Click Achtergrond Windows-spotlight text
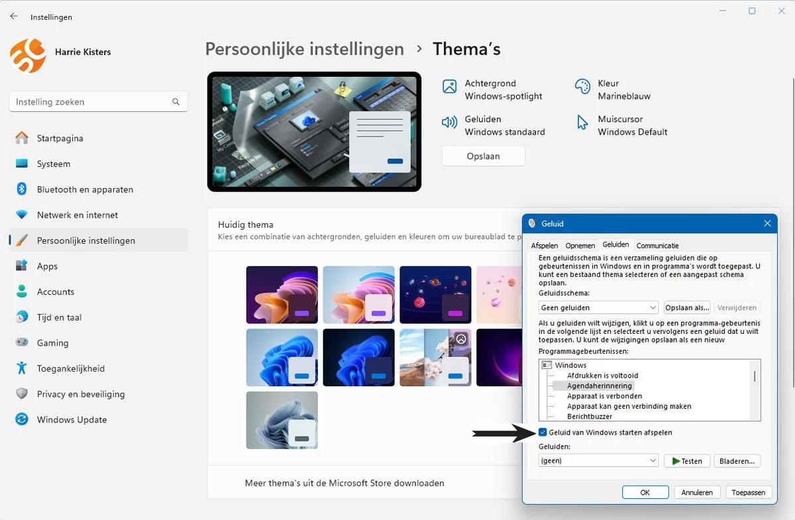Image resolution: width=795 pixels, height=520 pixels. tap(503, 89)
